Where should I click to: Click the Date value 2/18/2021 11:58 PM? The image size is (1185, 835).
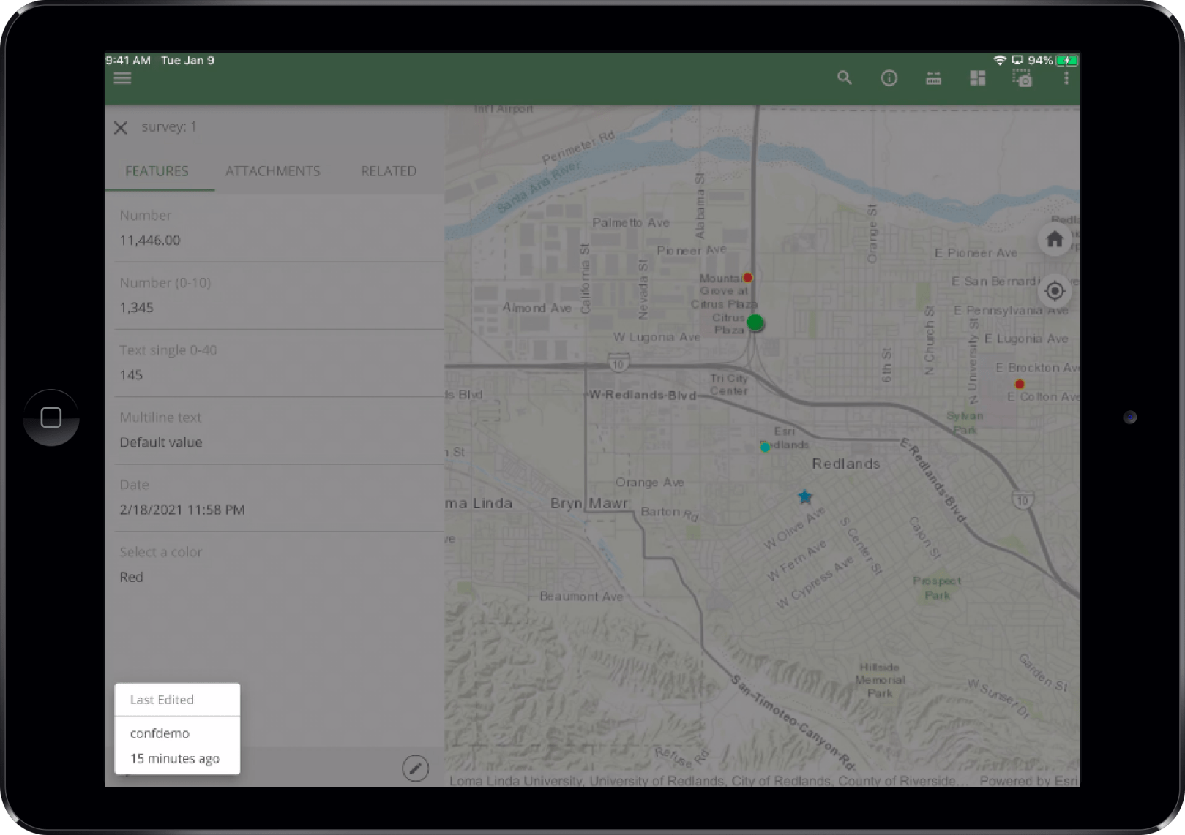click(x=182, y=510)
